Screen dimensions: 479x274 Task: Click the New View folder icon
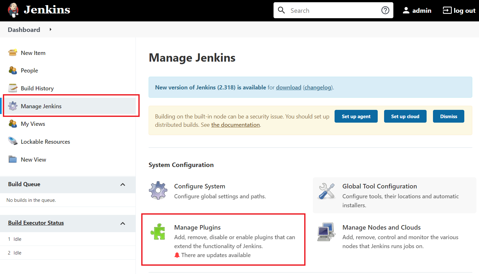pos(13,159)
